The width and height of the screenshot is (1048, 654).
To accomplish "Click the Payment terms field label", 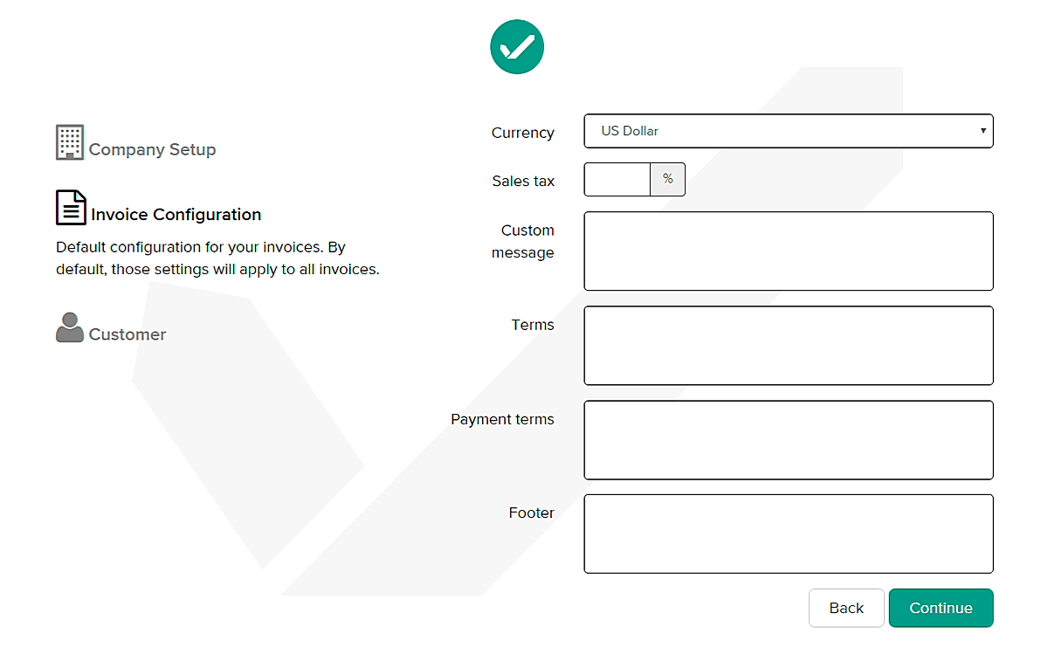I will point(502,419).
